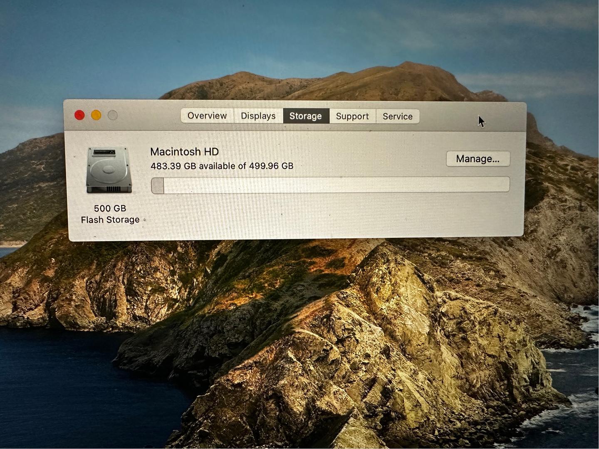
Task: Open the Displays tab
Action: pyautogui.click(x=258, y=116)
